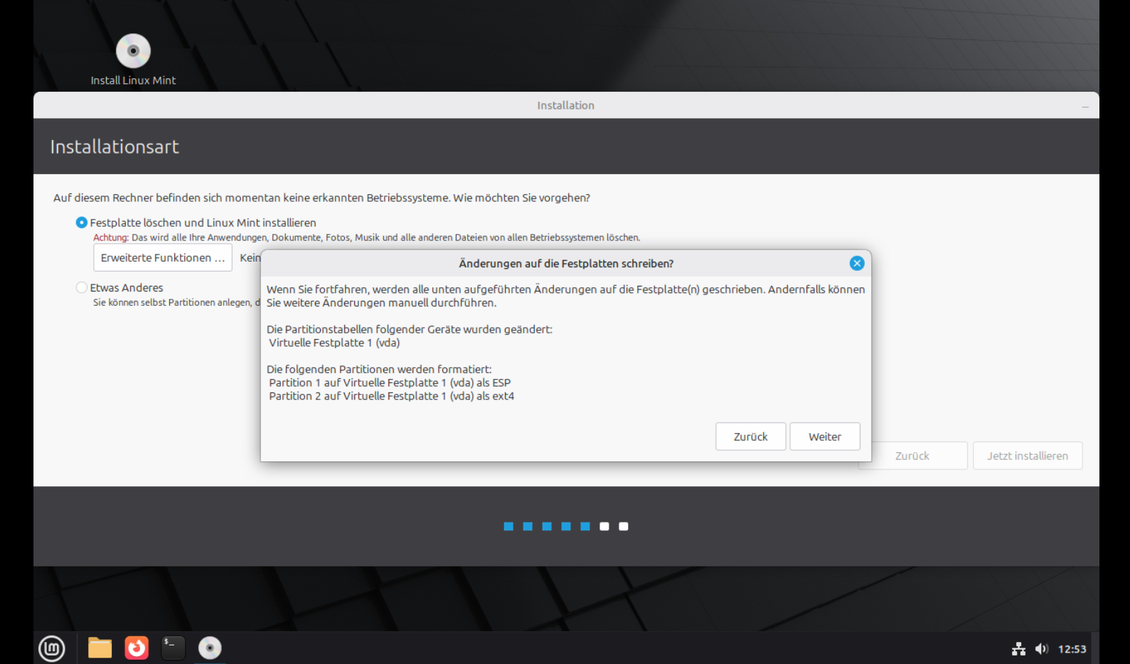Select 'Festplatte löschen und Linux Mint installieren'

pos(82,223)
